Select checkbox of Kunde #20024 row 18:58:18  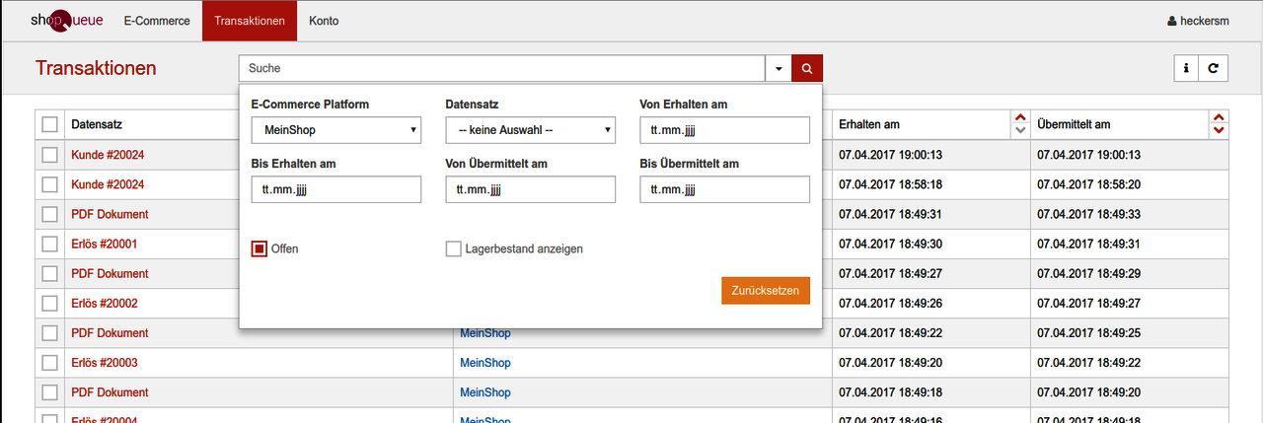tap(49, 184)
